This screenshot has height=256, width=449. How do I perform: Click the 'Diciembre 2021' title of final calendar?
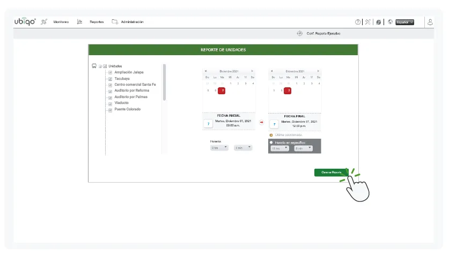tap(295, 71)
